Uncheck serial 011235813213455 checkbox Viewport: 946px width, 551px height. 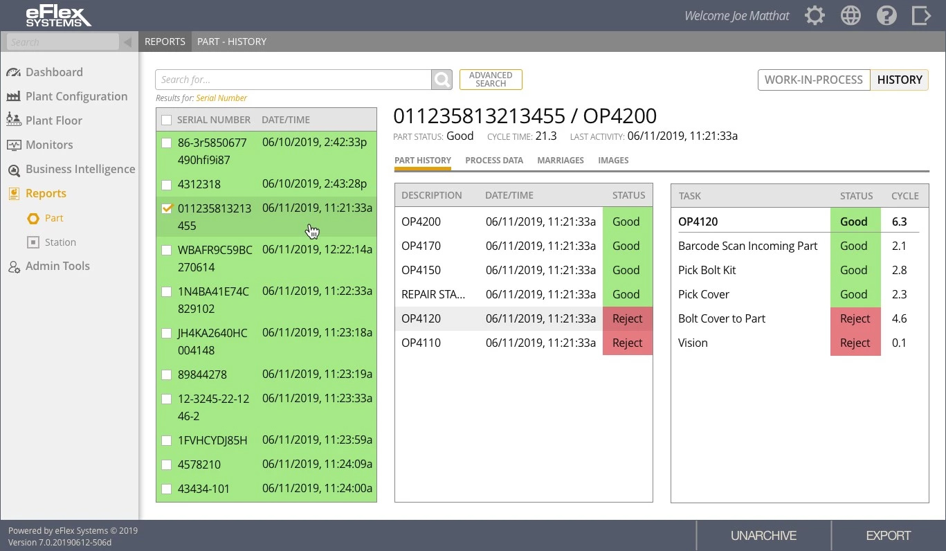tap(167, 209)
